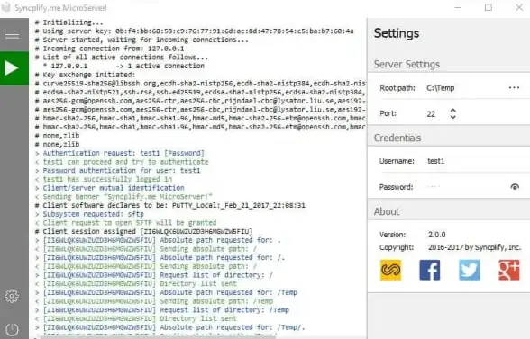Open the Syncplify yellow logo link
The image size is (530, 339).
391,270
